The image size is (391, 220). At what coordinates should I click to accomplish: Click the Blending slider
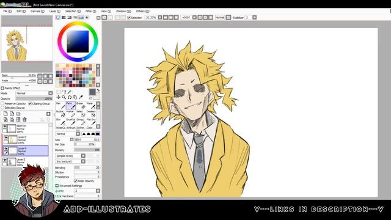click(x=87, y=167)
